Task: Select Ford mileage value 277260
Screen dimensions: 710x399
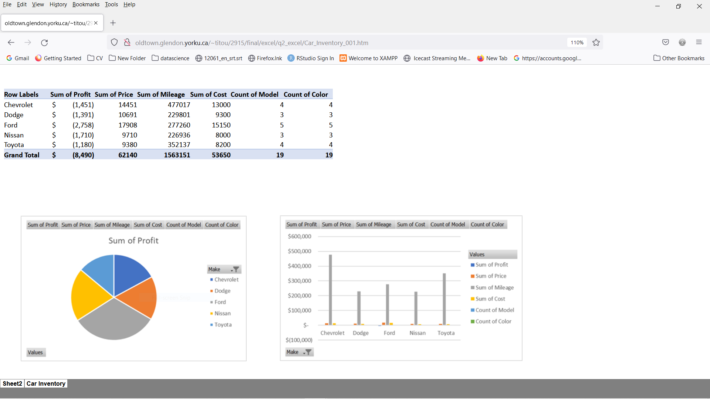Action: (179, 125)
